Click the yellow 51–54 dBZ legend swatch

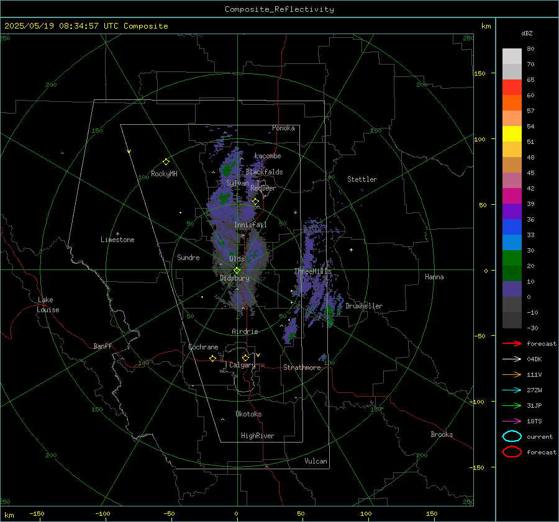pyautogui.click(x=512, y=133)
